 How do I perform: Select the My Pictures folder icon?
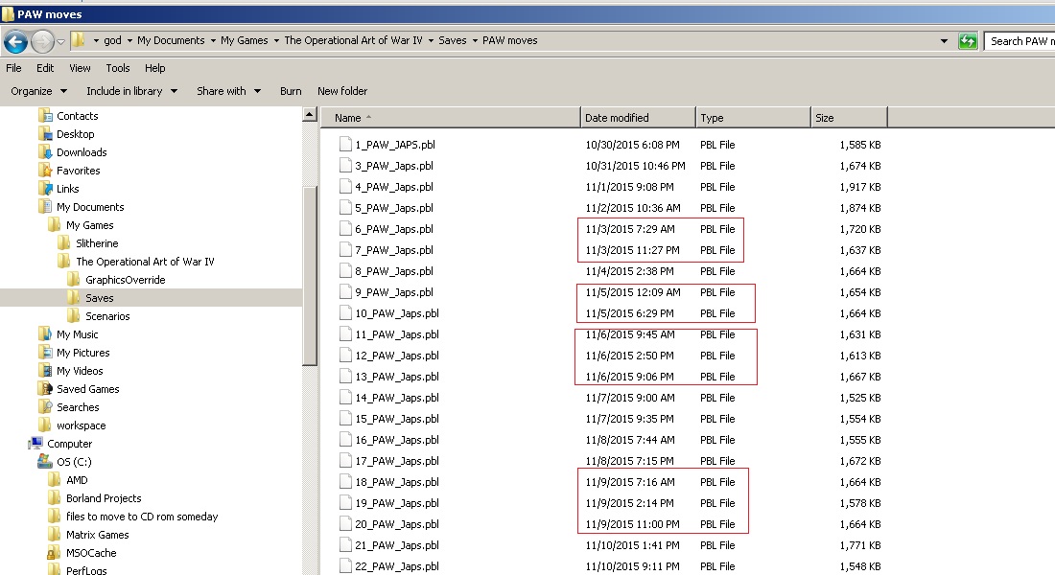(45, 352)
